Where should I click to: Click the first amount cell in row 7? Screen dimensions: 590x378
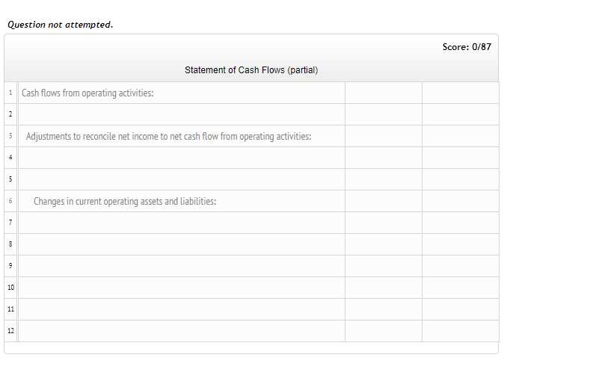384,223
